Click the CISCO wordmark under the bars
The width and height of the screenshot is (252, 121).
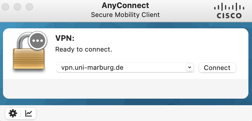[x=229, y=16]
